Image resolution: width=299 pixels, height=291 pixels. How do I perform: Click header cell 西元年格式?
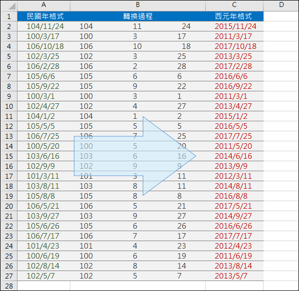pyautogui.click(x=234, y=16)
